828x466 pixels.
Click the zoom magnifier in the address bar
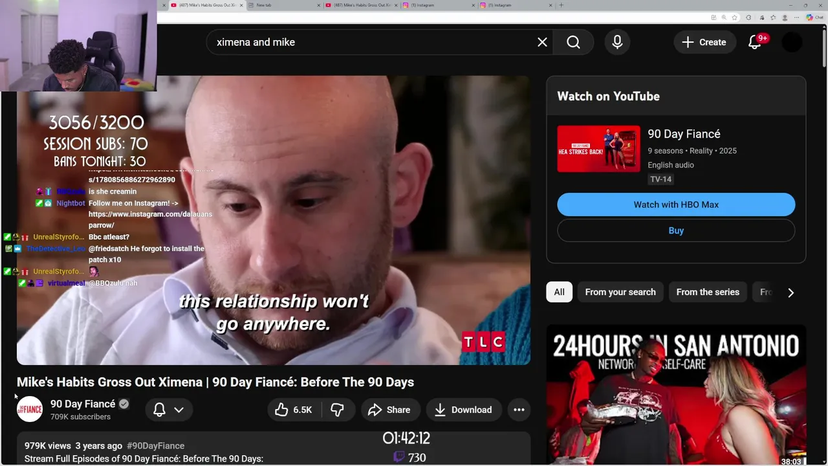click(724, 17)
